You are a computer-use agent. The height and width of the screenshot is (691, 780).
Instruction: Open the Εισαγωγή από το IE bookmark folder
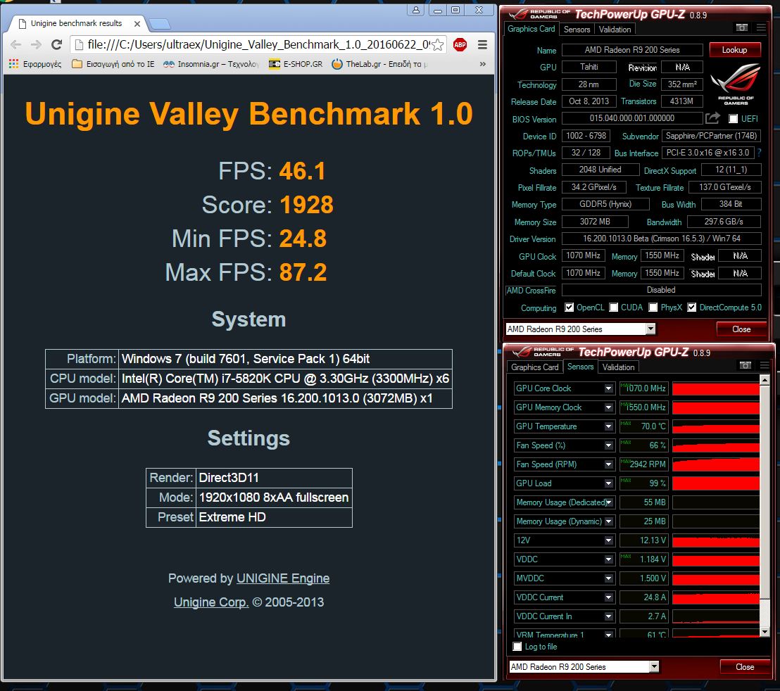pos(113,63)
